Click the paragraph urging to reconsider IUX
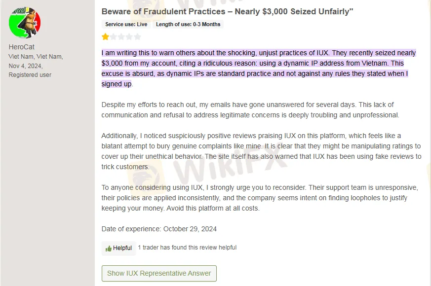The width and height of the screenshot is (431, 286). point(260,198)
